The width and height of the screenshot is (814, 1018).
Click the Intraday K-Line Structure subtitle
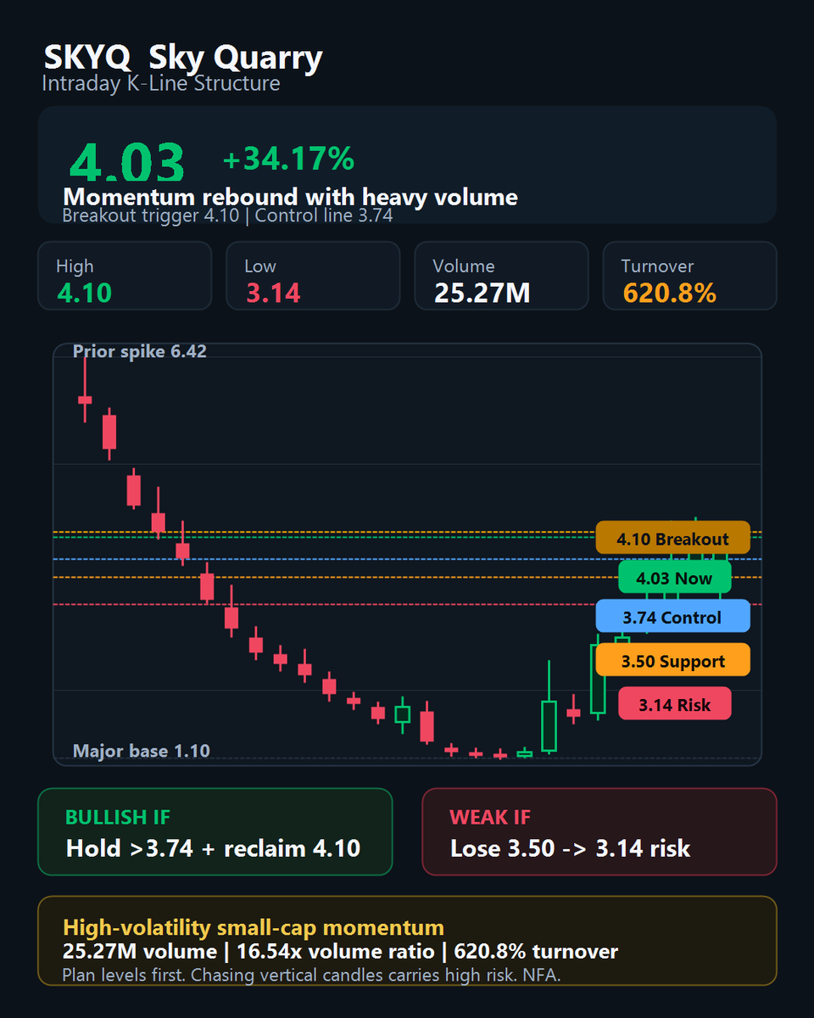[161, 84]
